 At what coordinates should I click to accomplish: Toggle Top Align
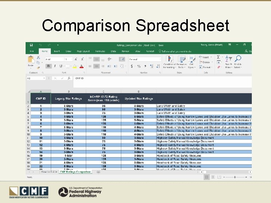90,58
